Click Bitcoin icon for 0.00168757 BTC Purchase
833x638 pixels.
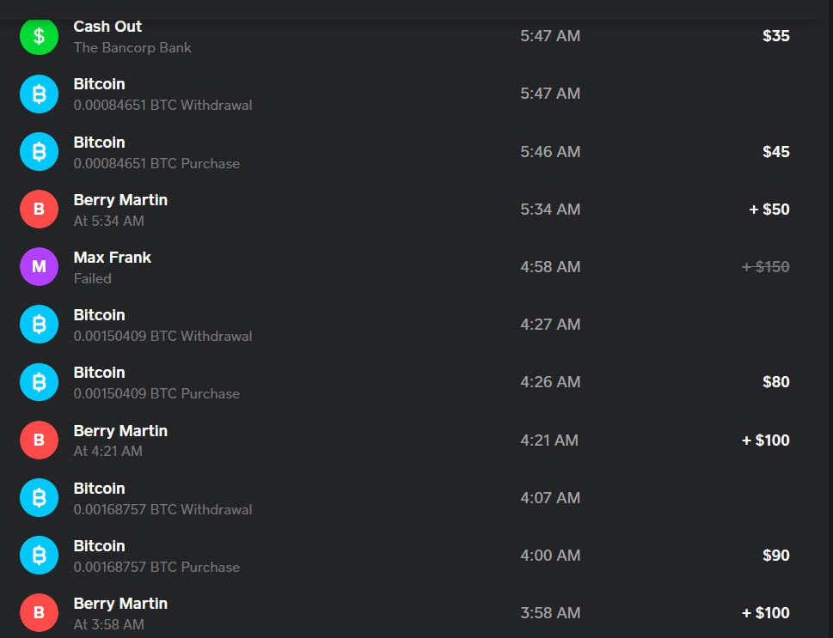pos(39,556)
